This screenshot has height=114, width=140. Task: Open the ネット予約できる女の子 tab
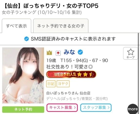(x=61, y=26)
